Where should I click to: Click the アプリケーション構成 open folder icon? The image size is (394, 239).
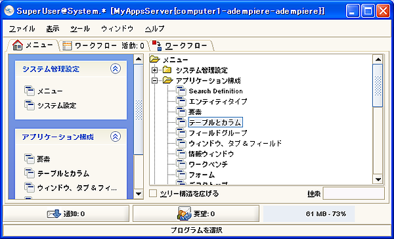click(167, 80)
